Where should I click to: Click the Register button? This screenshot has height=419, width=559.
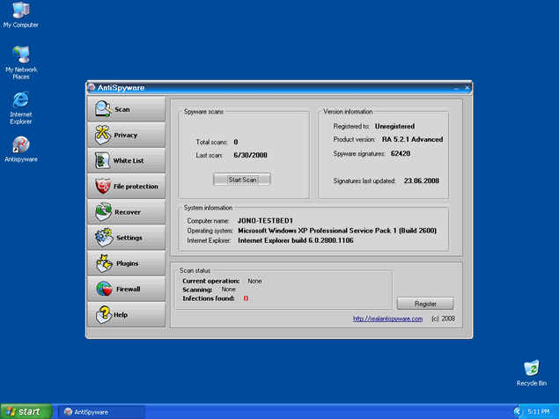pos(425,303)
